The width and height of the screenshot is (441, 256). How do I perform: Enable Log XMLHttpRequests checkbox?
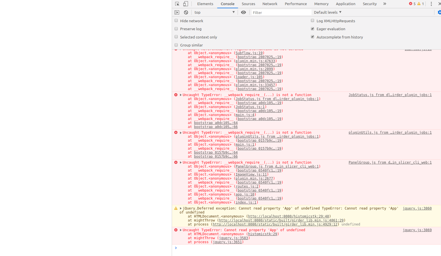click(313, 21)
